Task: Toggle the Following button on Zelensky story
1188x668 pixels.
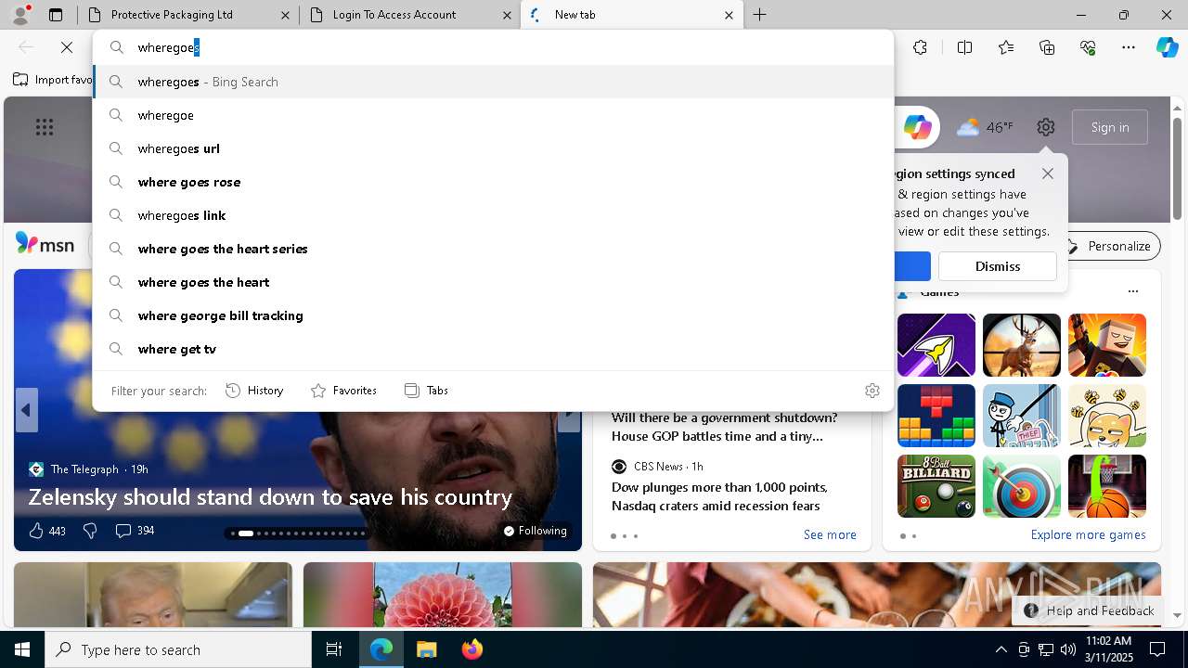Action: point(536,531)
